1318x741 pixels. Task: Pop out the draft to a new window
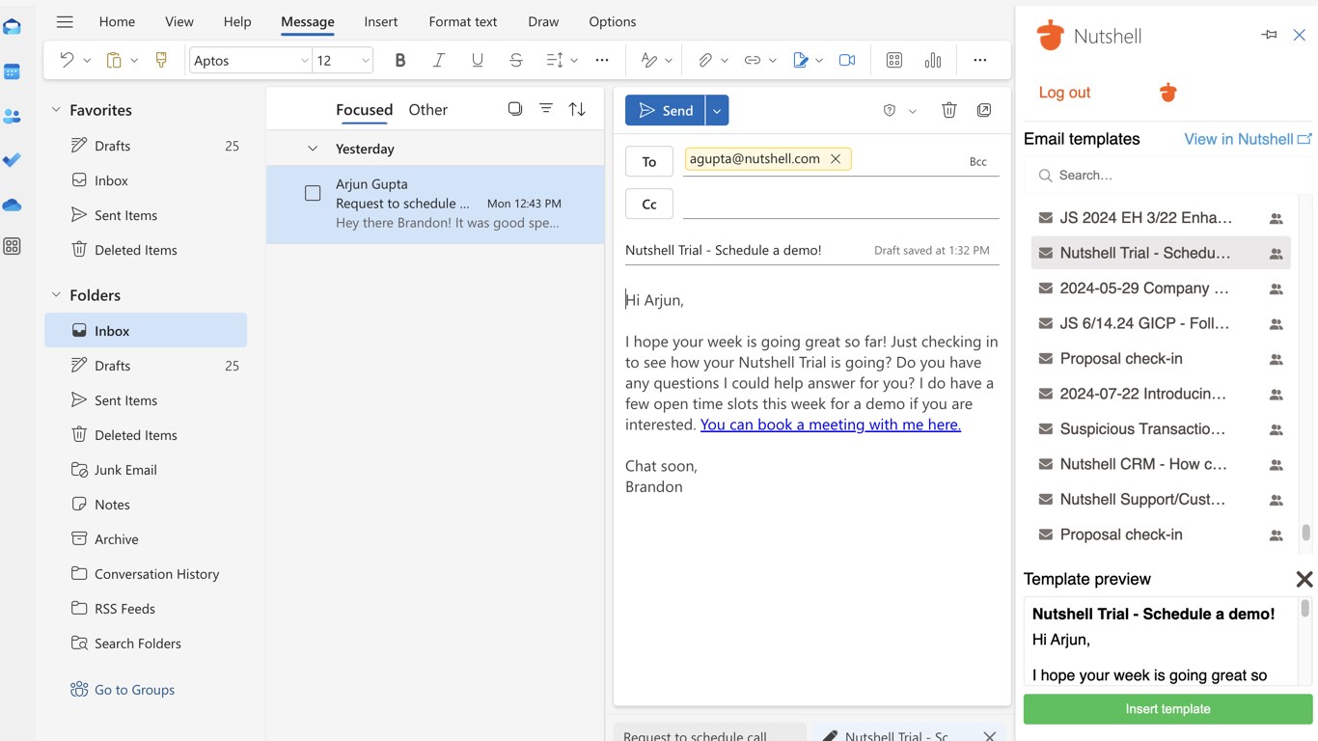pos(984,110)
